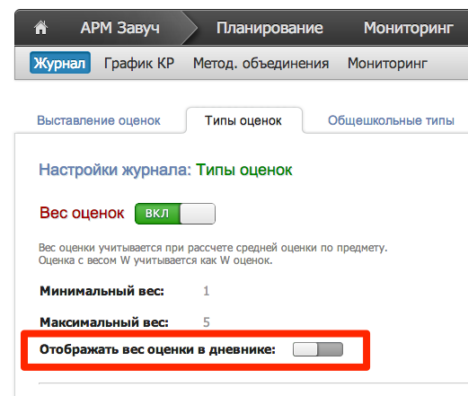468x396 pixels.
Task: Switch to Общешкольные типы tab
Action: tap(391, 120)
